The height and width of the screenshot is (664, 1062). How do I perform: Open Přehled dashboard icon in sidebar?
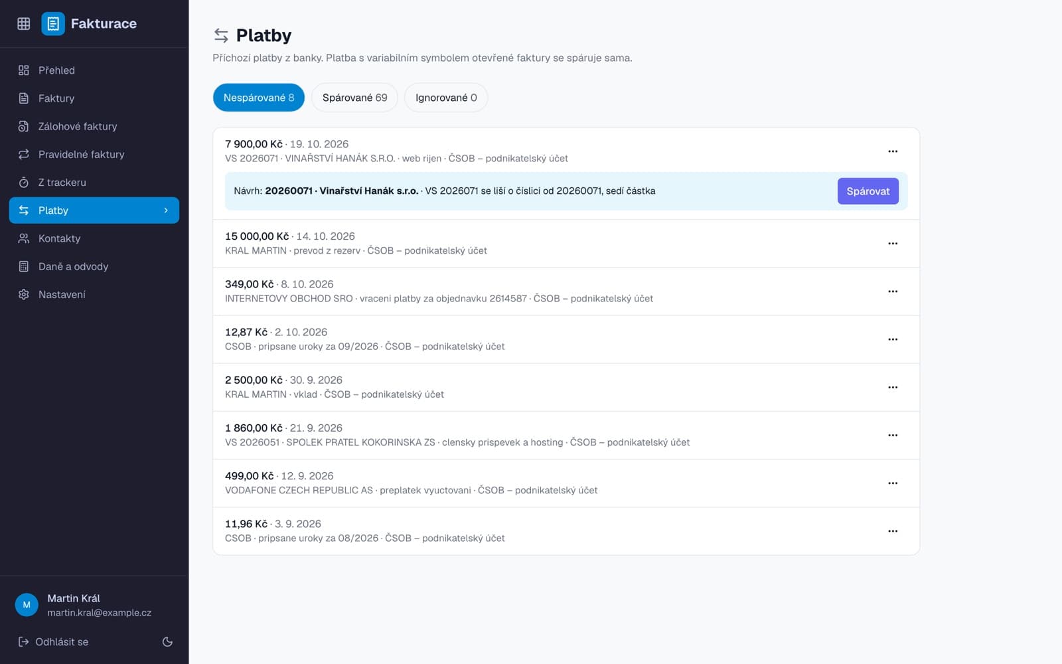[24, 70]
